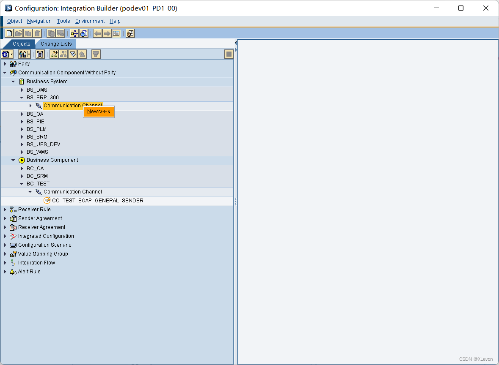Select CC_TEST_SOAP_GENERAL_SENDER channel
This screenshot has height=365, width=499.
tap(97, 201)
